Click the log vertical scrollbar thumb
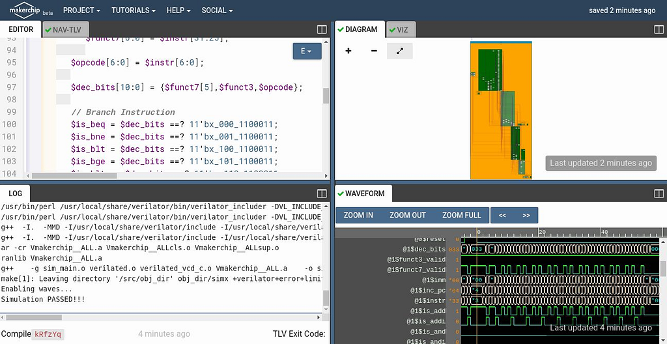This screenshot has width=667, height=344. [326, 298]
